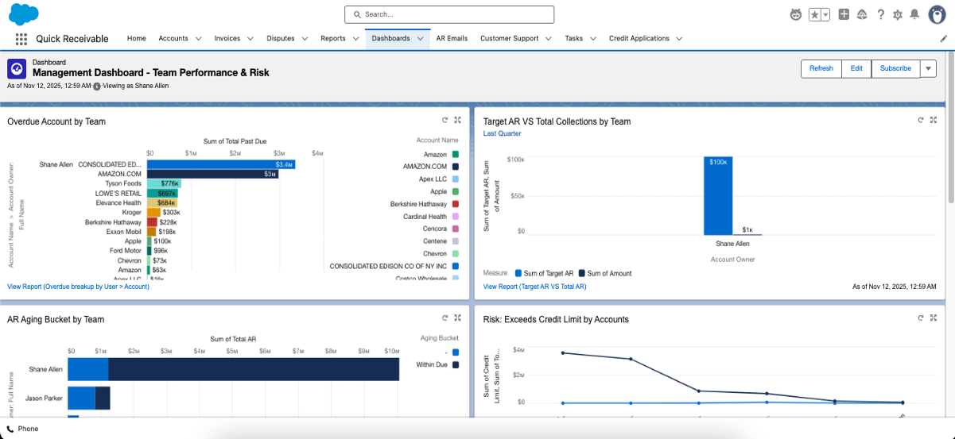Image resolution: width=955 pixels, height=439 pixels.
Task: Click the $3.4M Consolidated Edison bar
Action: [221, 164]
